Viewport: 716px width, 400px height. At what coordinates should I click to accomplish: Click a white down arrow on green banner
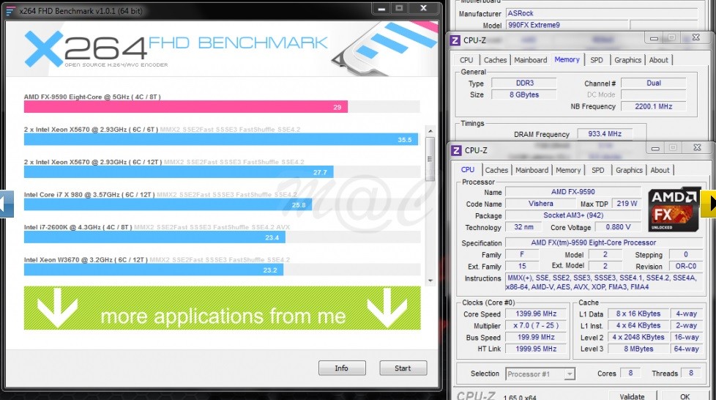(57, 308)
